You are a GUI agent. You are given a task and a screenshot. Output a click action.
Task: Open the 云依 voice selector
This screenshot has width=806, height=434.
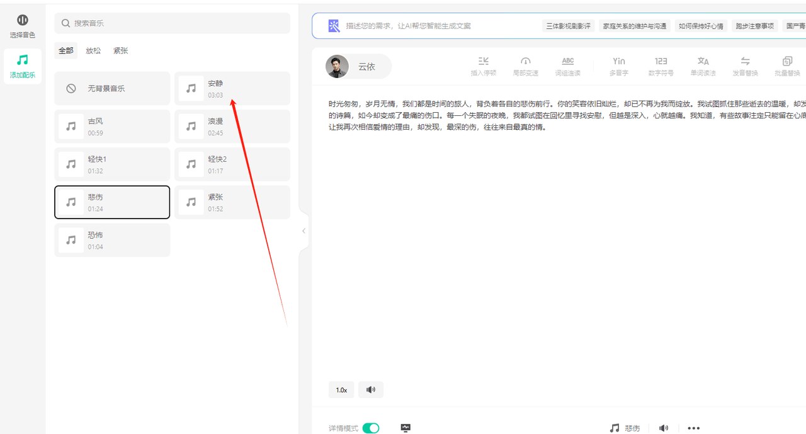tap(358, 66)
